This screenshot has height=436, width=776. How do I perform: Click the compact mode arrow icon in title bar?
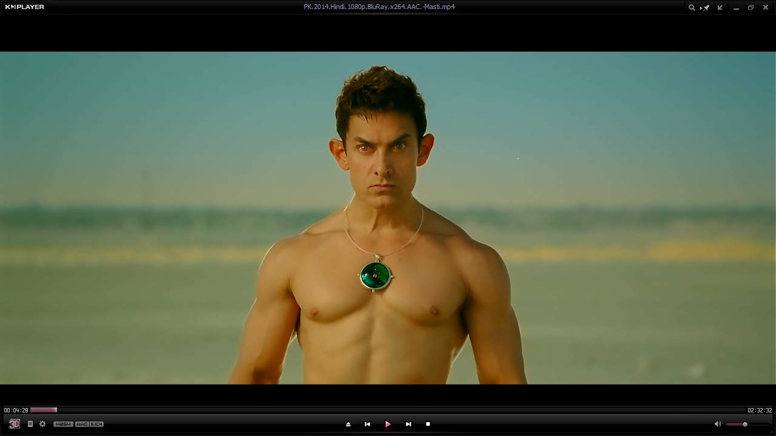point(720,7)
